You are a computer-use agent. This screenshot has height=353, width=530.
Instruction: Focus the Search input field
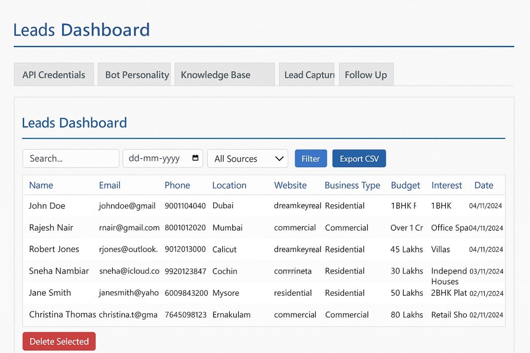pos(71,159)
